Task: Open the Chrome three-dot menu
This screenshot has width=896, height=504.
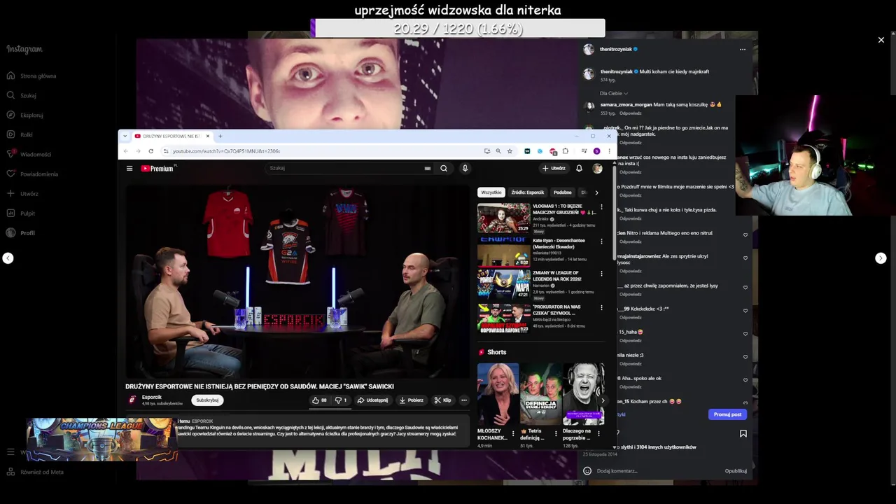Action: (609, 151)
